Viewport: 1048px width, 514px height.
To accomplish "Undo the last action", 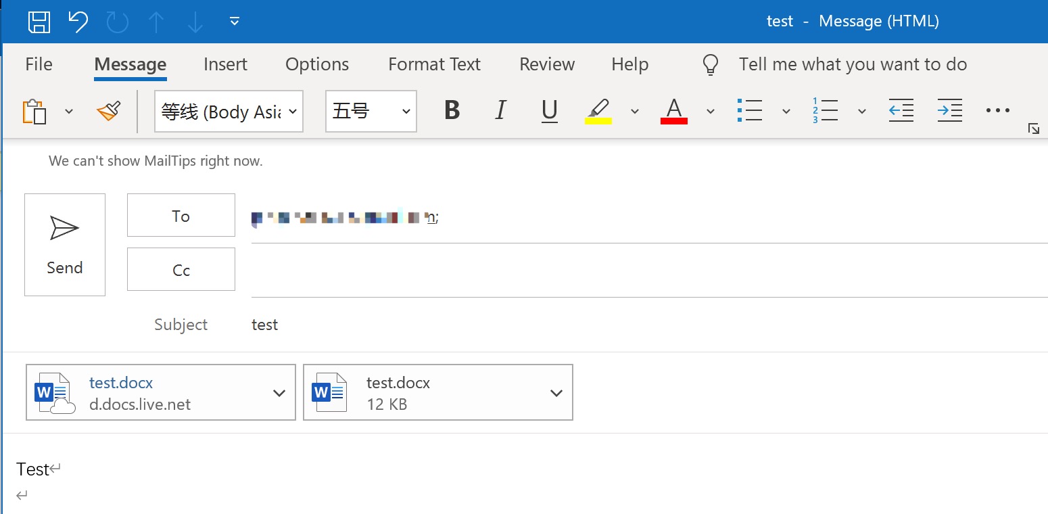I will coord(78,22).
